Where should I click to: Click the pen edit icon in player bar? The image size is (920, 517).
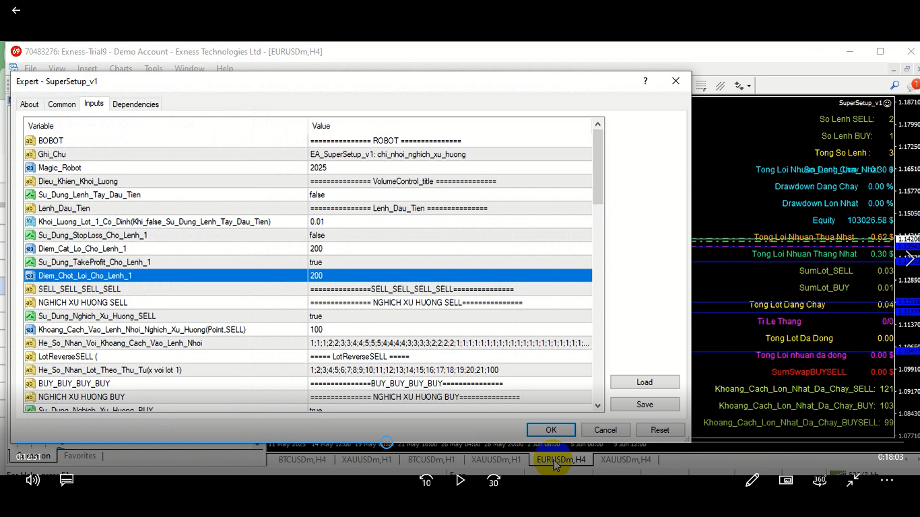point(752,480)
